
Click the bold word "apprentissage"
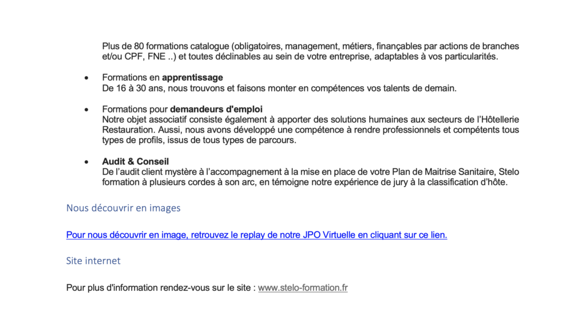[192, 78]
